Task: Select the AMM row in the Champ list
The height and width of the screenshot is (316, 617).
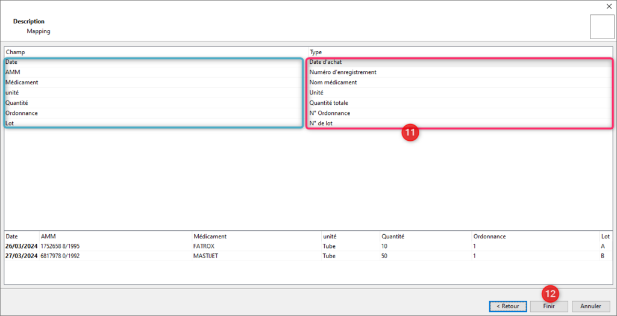Action: point(13,72)
